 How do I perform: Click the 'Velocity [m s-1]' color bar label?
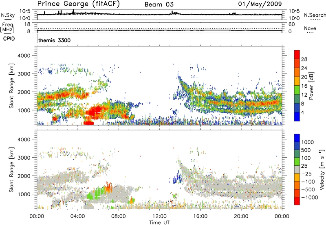(x=322, y=169)
